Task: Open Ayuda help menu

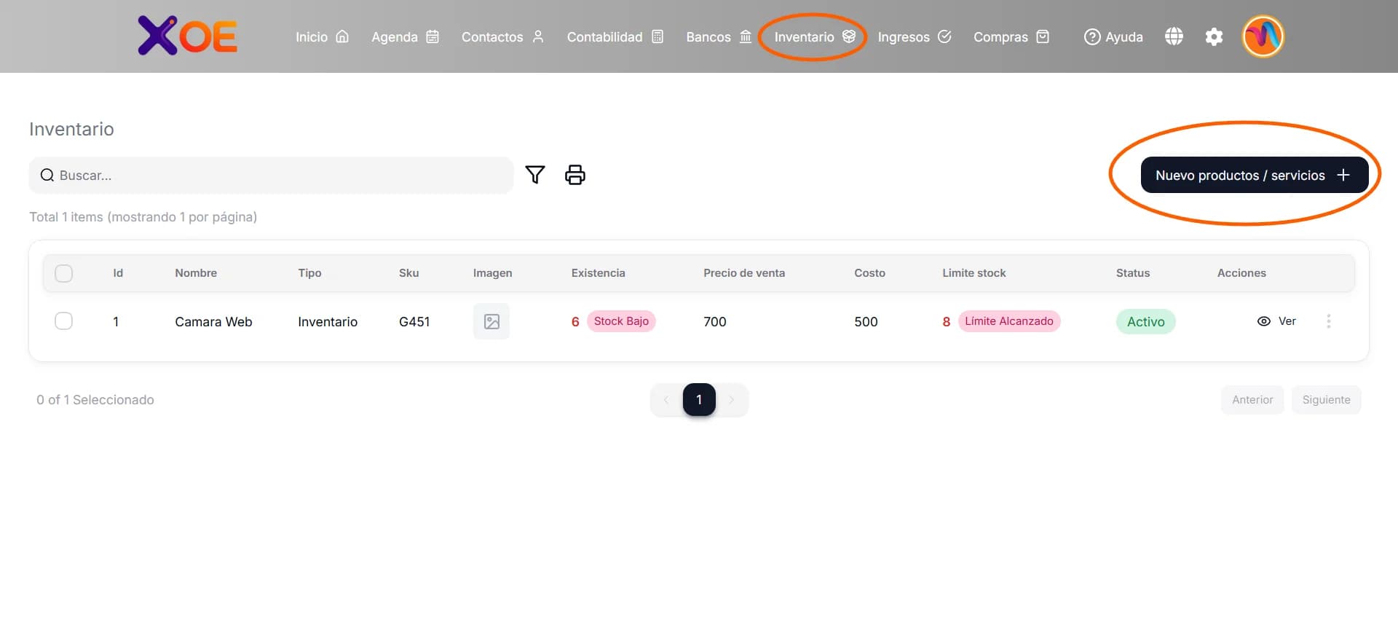Action: [x=1113, y=36]
